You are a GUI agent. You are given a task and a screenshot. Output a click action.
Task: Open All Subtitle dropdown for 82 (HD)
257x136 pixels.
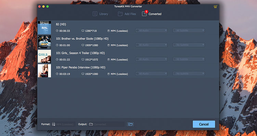189,30
